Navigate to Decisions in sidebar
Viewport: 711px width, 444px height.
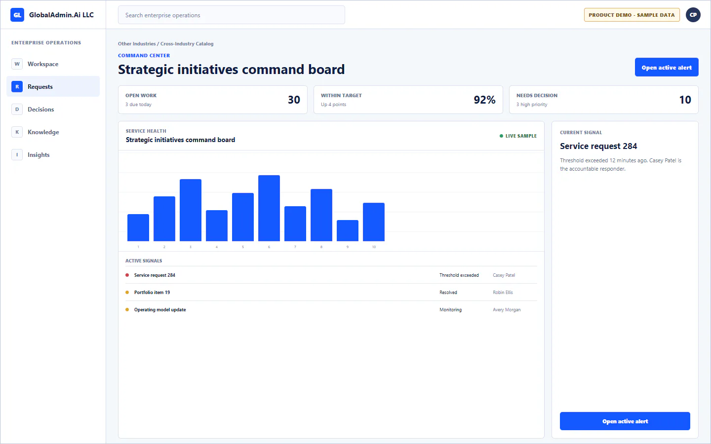tap(53, 110)
